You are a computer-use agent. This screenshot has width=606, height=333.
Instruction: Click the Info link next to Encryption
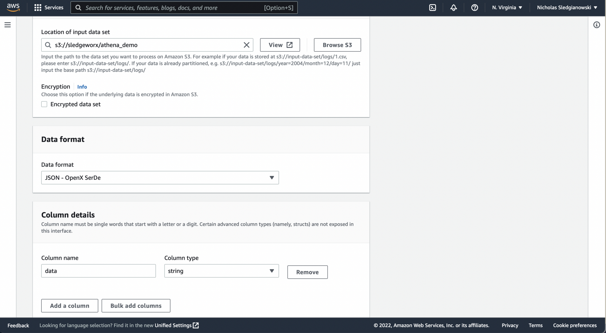(82, 86)
